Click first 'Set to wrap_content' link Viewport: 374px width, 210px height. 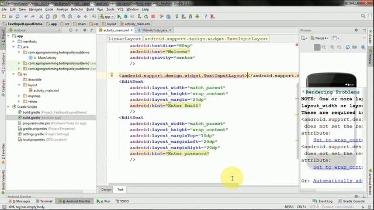338,140
